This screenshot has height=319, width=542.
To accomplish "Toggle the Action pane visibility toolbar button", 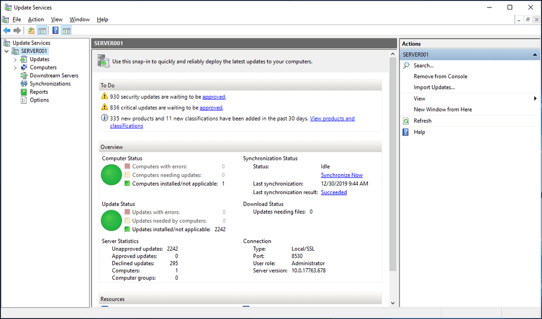I will [66, 30].
